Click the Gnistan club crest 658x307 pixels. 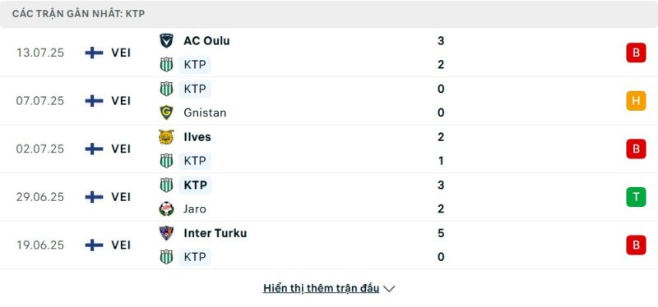click(x=167, y=112)
